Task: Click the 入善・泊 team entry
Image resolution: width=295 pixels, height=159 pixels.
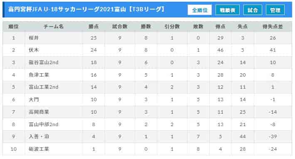Action: pos(39,137)
